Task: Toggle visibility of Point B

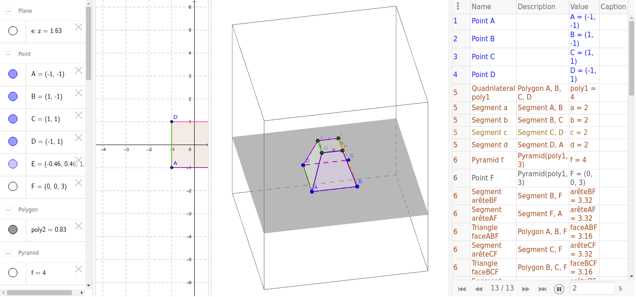Action: pyautogui.click(x=13, y=96)
